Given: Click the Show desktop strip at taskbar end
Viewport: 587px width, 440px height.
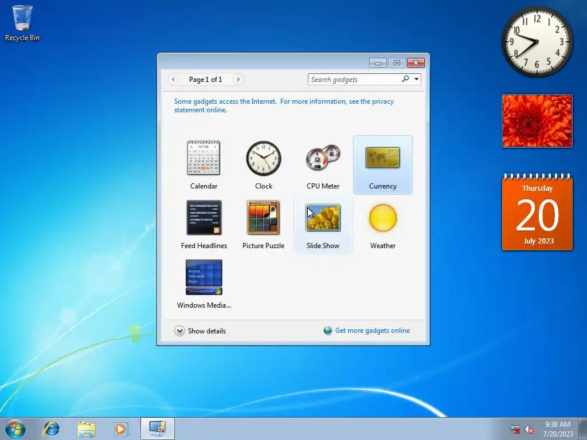Looking at the screenshot, I should [x=583, y=429].
